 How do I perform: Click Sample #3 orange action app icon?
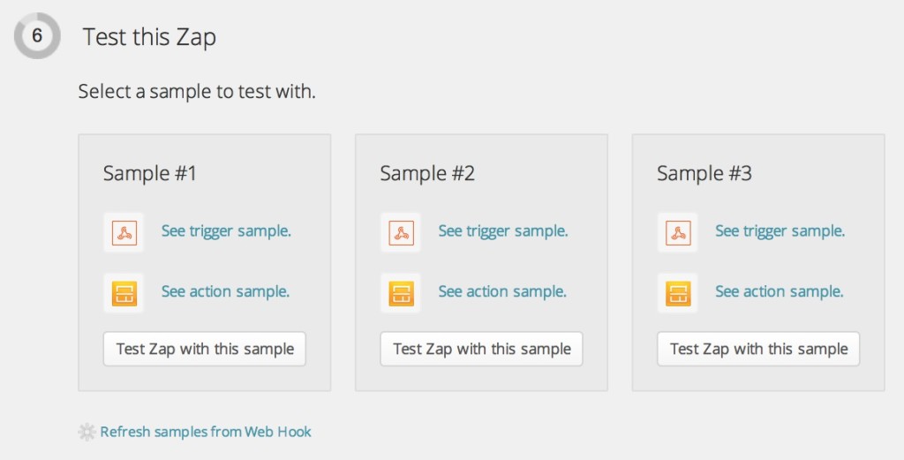coord(678,293)
